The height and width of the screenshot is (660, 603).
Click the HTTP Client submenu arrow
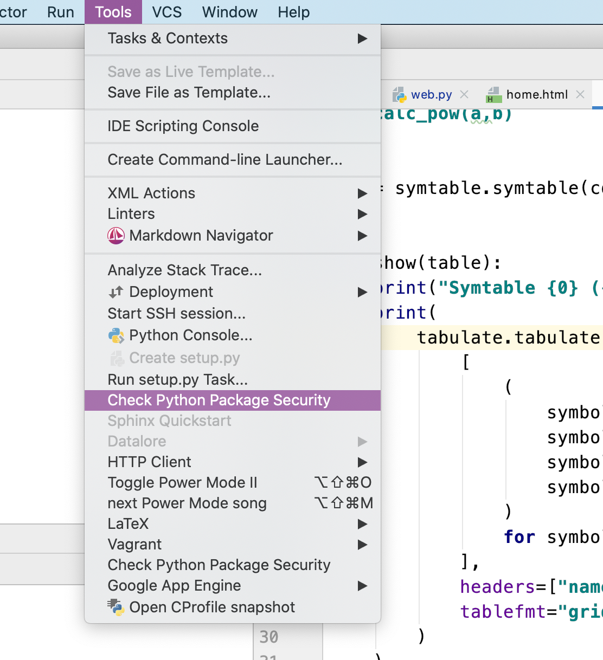pyautogui.click(x=362, y=462)
